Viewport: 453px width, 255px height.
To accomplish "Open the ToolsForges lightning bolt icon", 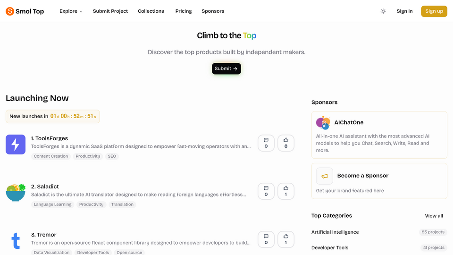I will pyautogui.click(x=16, y=144).
